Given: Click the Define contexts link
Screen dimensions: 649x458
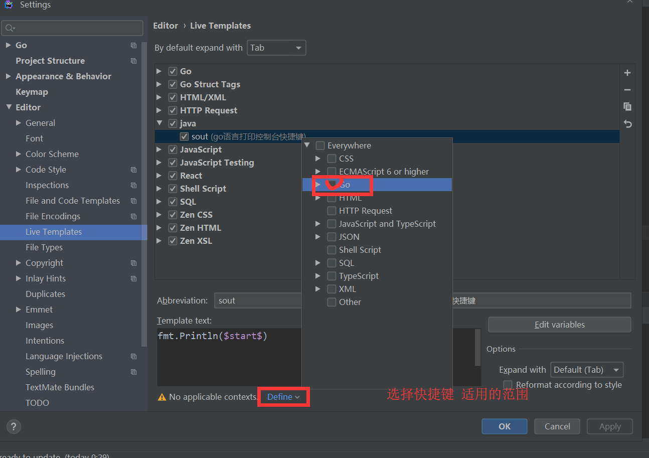Looking at the screenshot, I should tap(283, 397).
